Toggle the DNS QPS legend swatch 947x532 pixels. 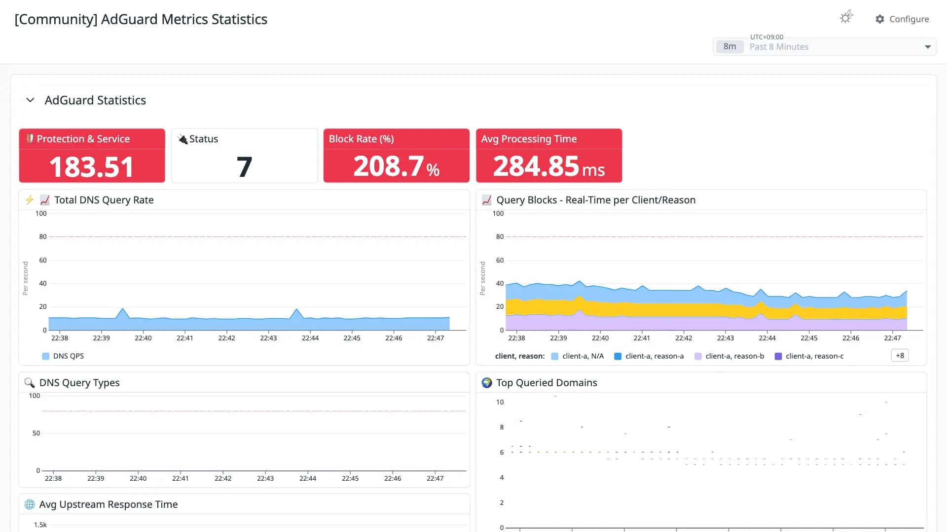(46, 356)
